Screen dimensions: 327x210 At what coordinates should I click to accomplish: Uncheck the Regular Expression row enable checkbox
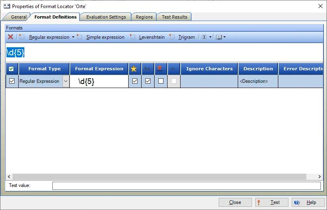[x=12, y=81]
